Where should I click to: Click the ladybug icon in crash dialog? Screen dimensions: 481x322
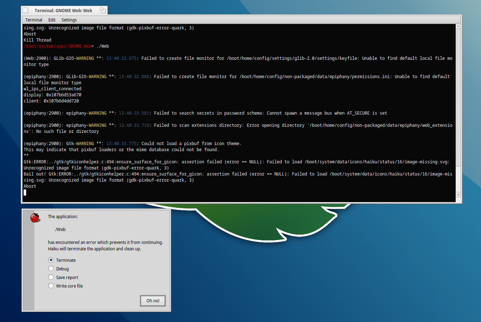click(x=35, y=217)
